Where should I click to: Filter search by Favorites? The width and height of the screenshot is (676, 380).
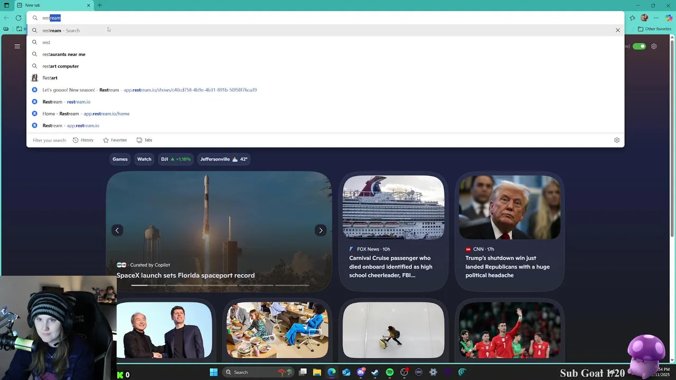tap(115, 140)
